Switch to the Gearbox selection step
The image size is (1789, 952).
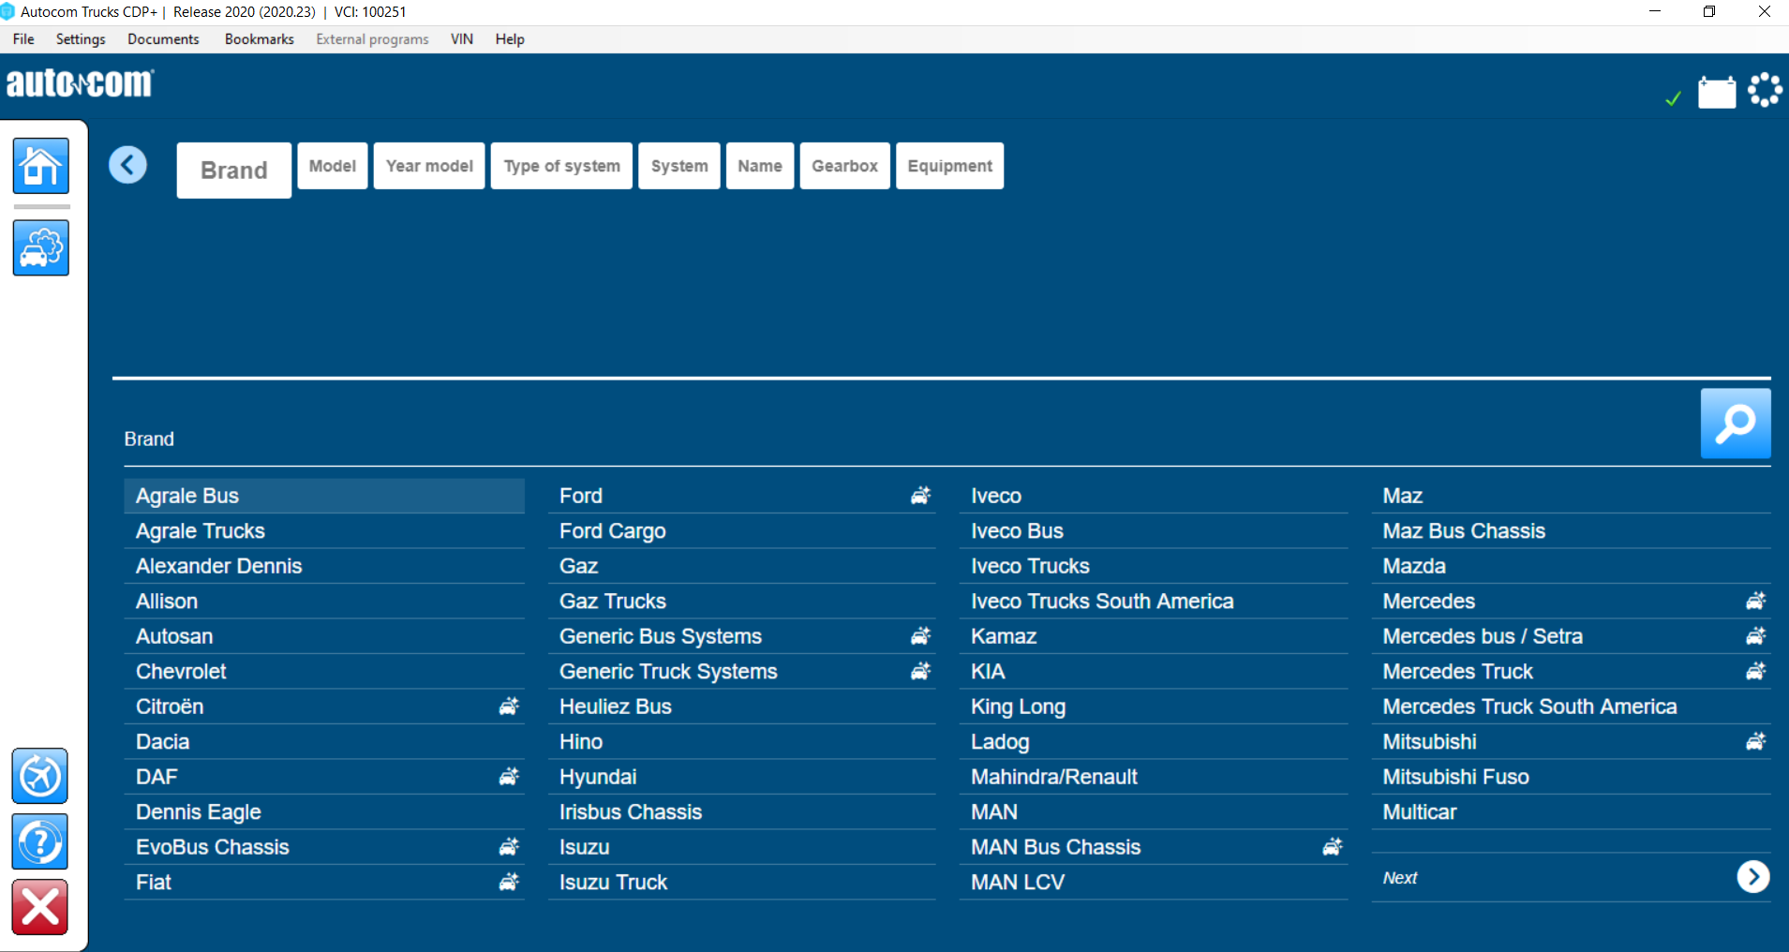pyautogui.click(x=844, y=165)
